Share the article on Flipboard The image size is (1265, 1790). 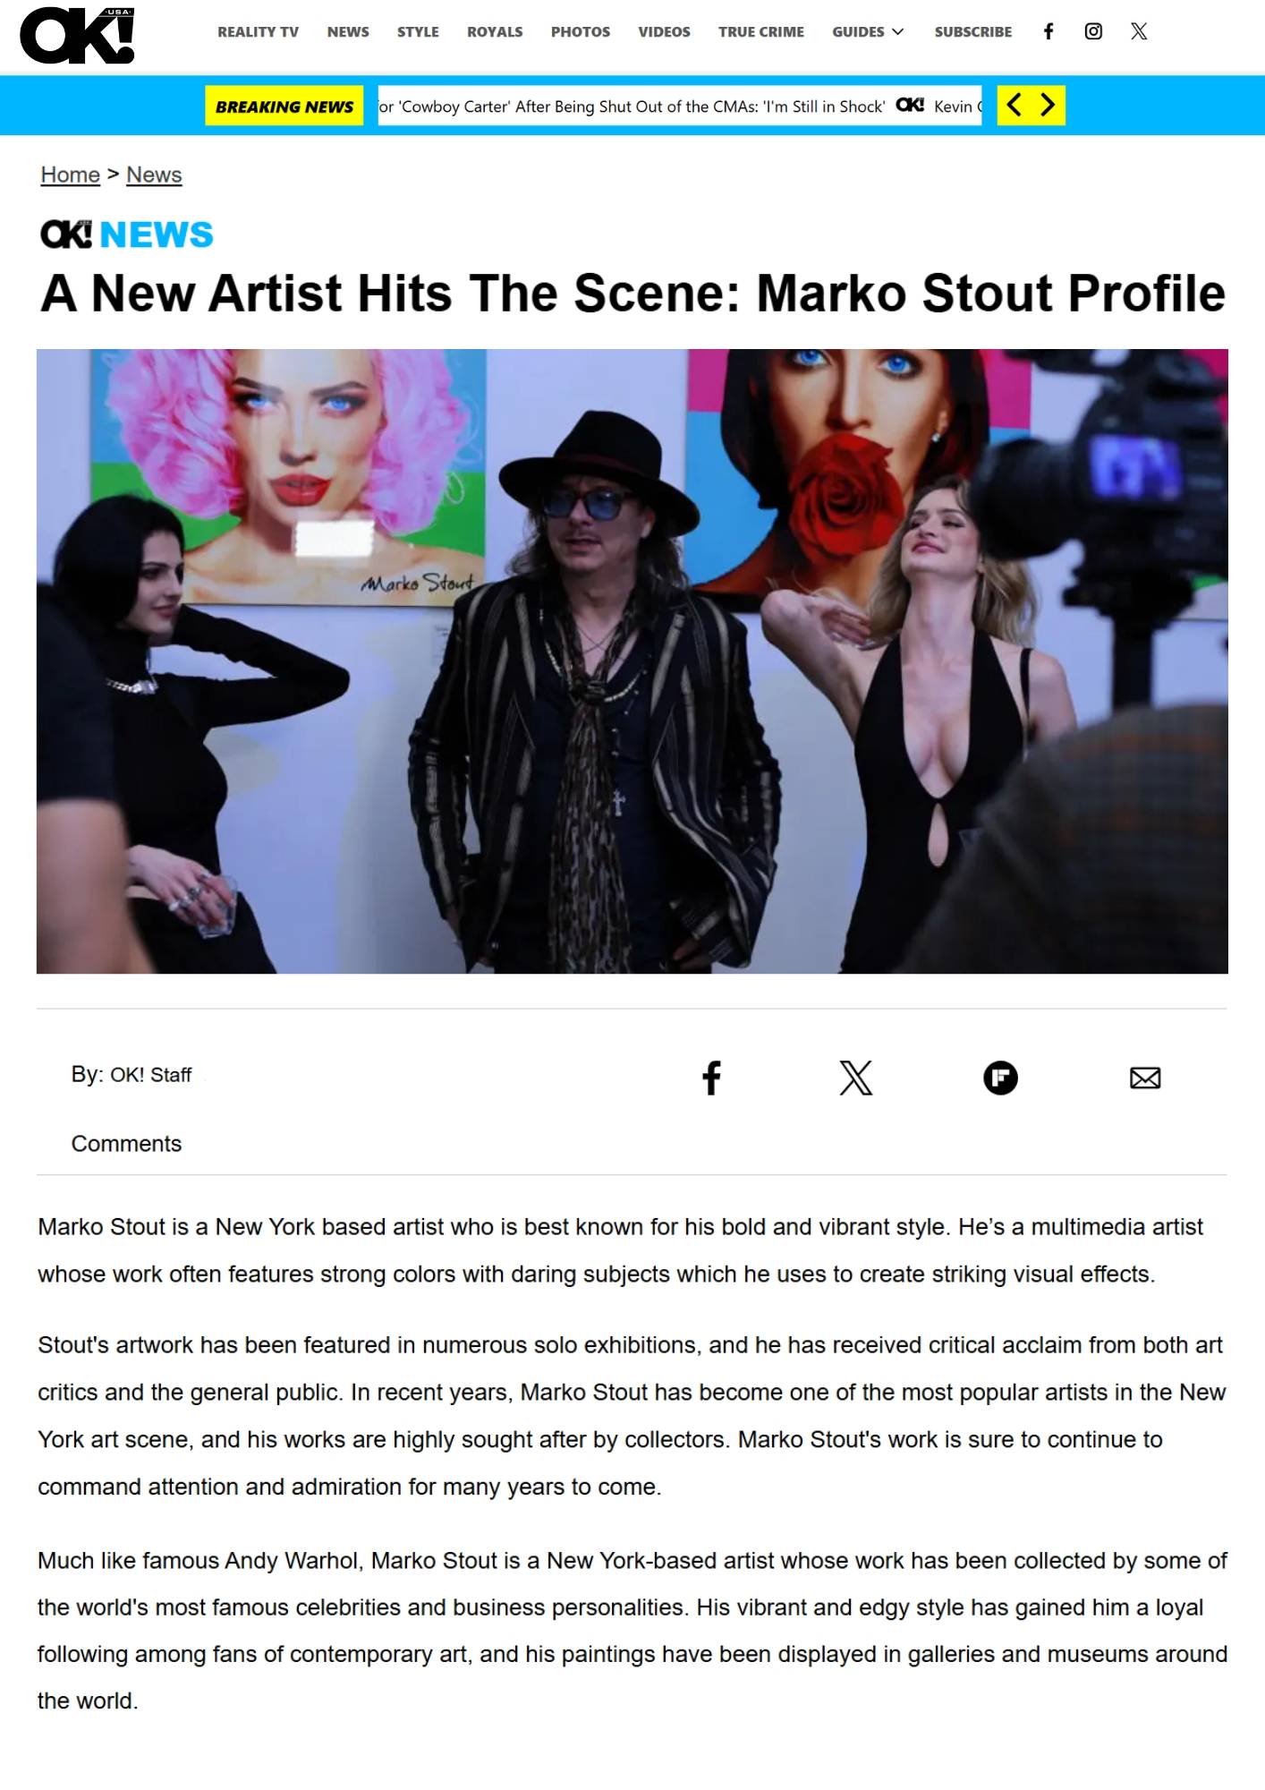tap(1000, 1078)
